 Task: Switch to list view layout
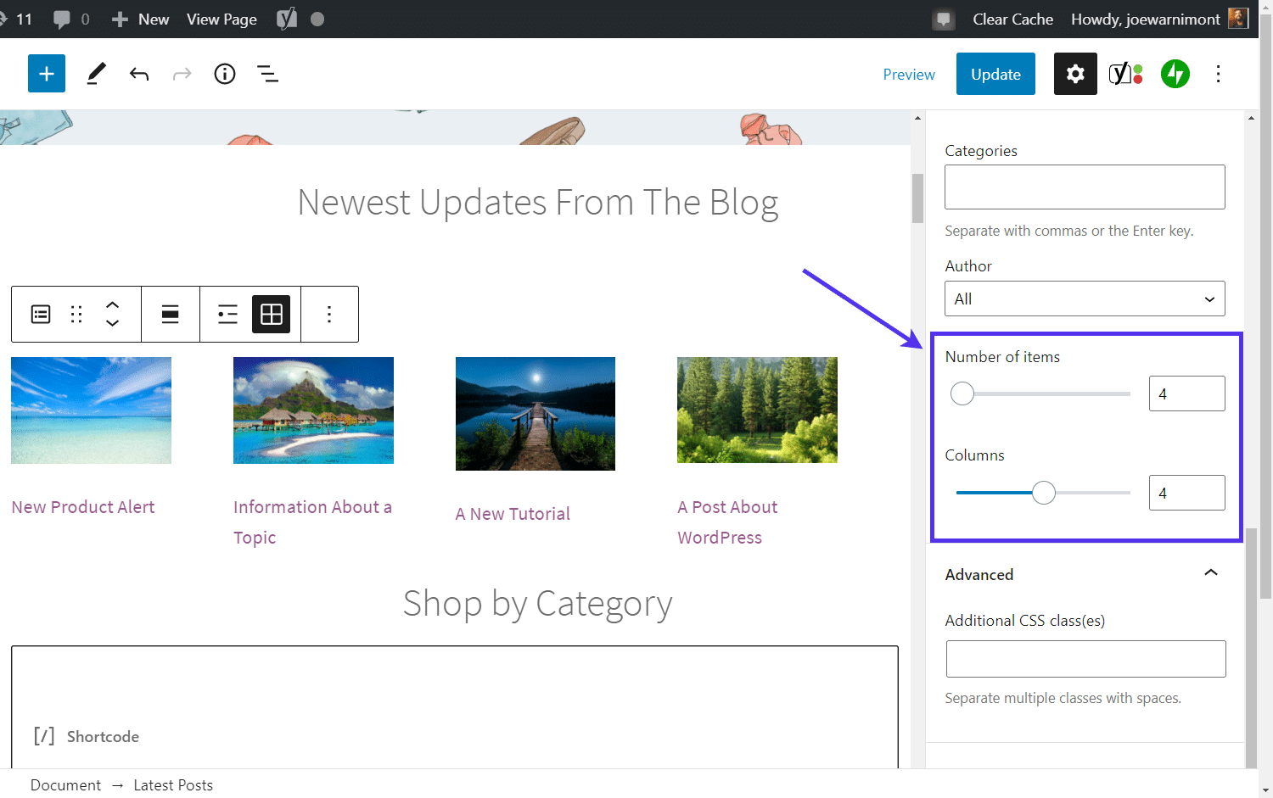[x=227, y=315]
